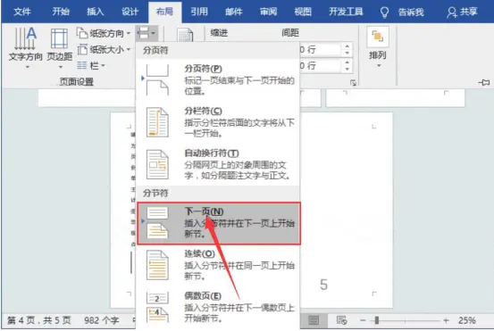Click the breaks (分隔符) ribbon button
Viewport: 494px width, 331px height.
[147, 33]
